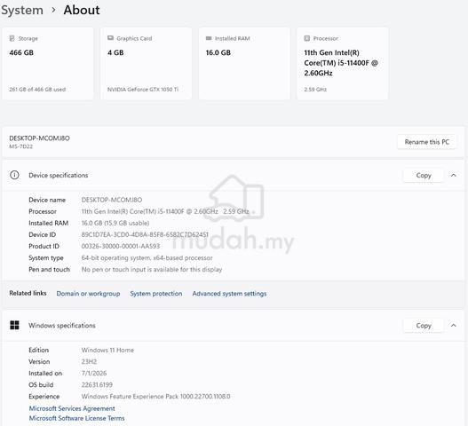Click the Graphics Card icon
Screen dimensions: 468x426
click(x=110, y=38)
